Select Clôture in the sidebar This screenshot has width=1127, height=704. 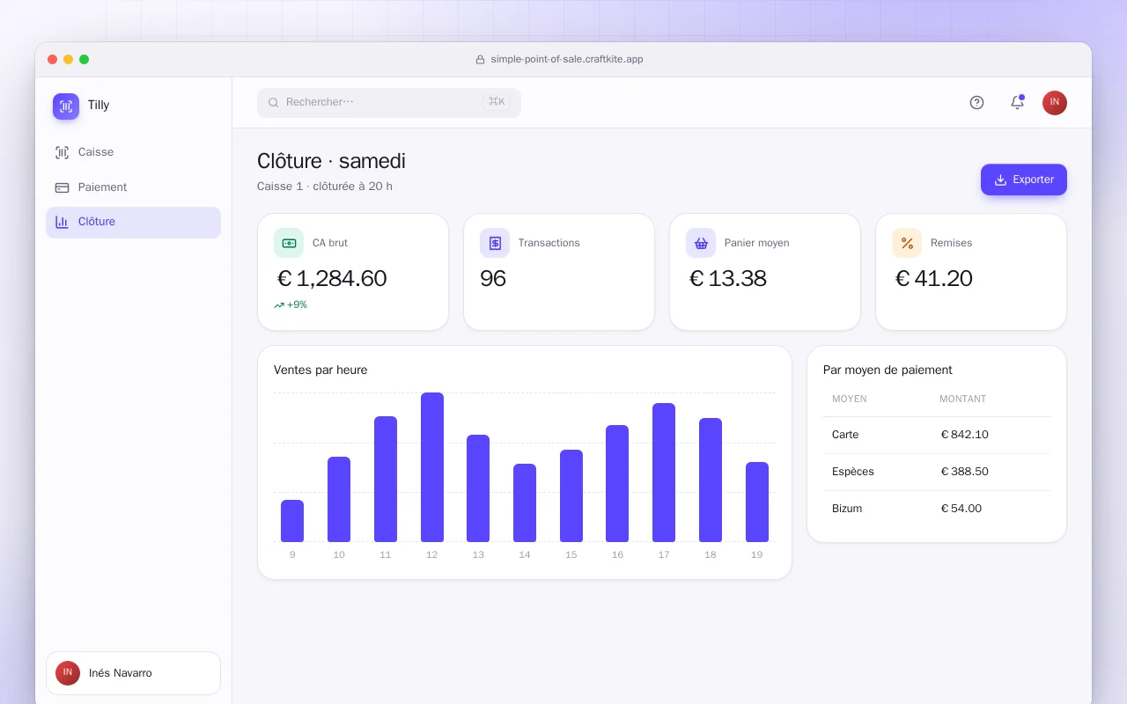pyautogui.click(x=133, y=222)
